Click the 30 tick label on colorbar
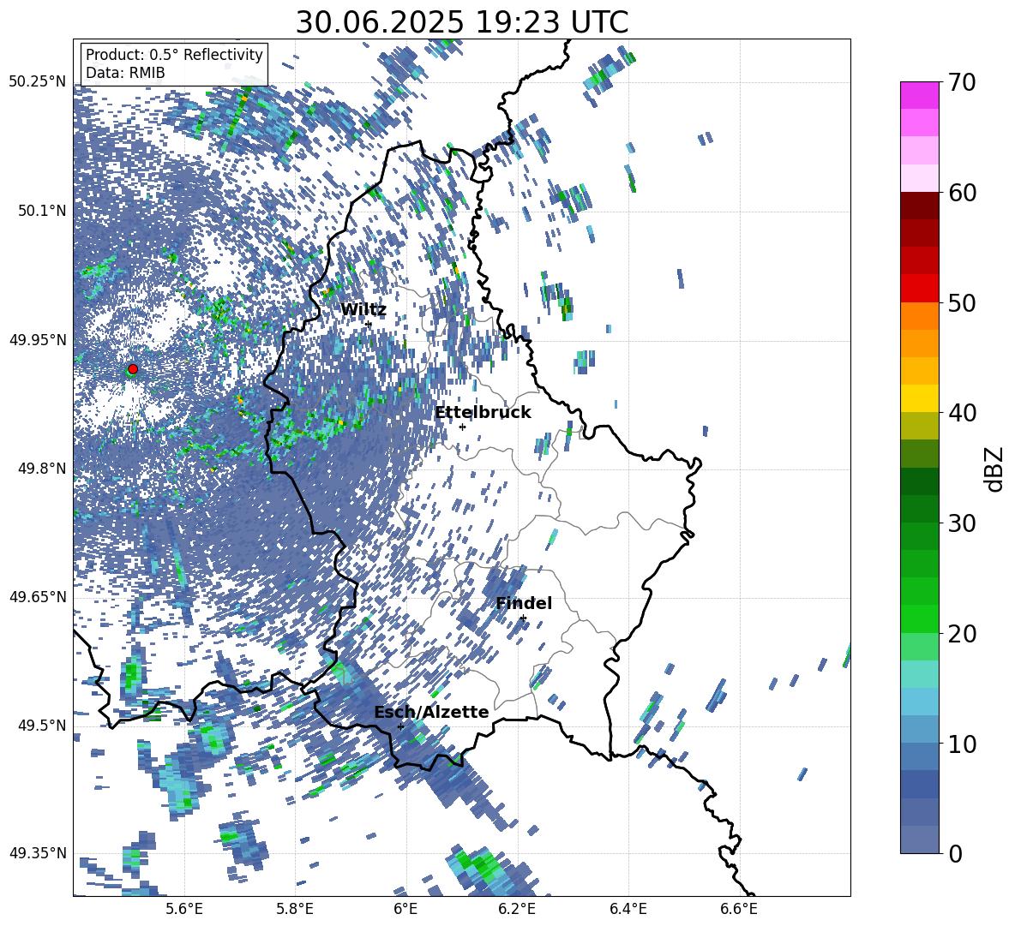 coord(961,523)
